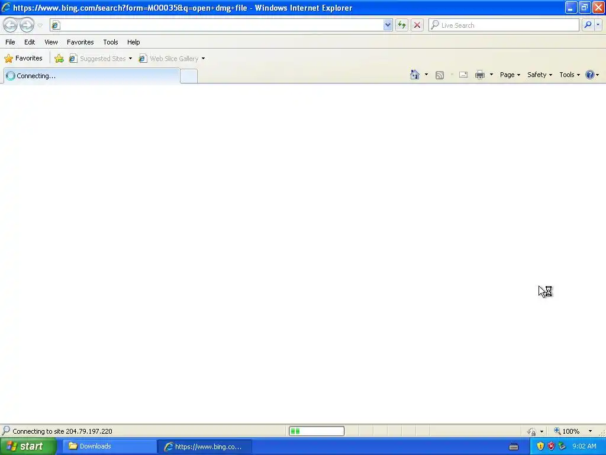Click the page loading progress bar
This screenshot has height=455, width=606.
pos(317,431)
